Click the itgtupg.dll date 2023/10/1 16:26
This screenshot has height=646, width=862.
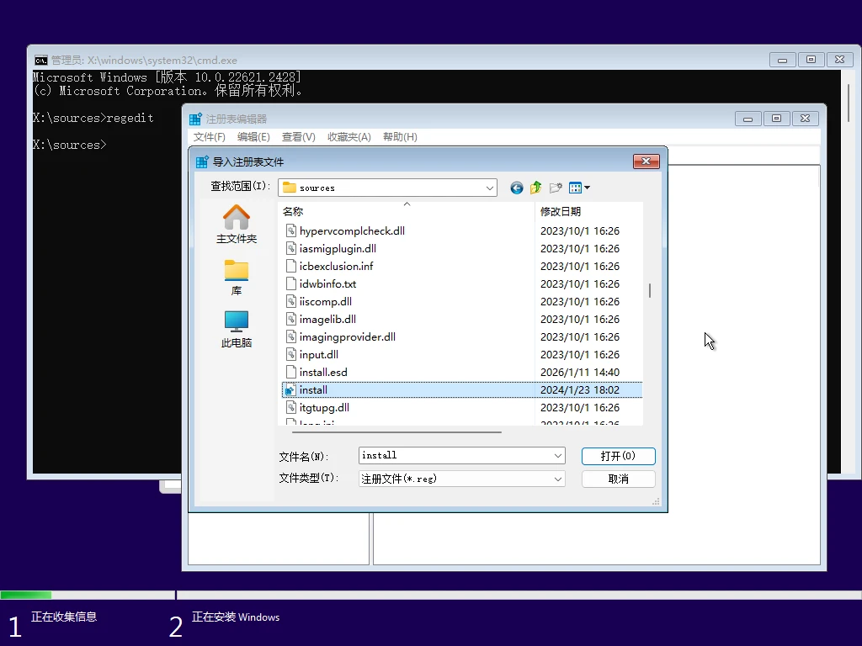click(x=580, y=408)
